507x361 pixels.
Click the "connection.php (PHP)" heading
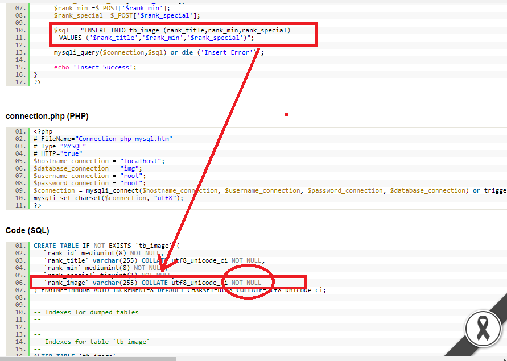click(x=47, y=116)
